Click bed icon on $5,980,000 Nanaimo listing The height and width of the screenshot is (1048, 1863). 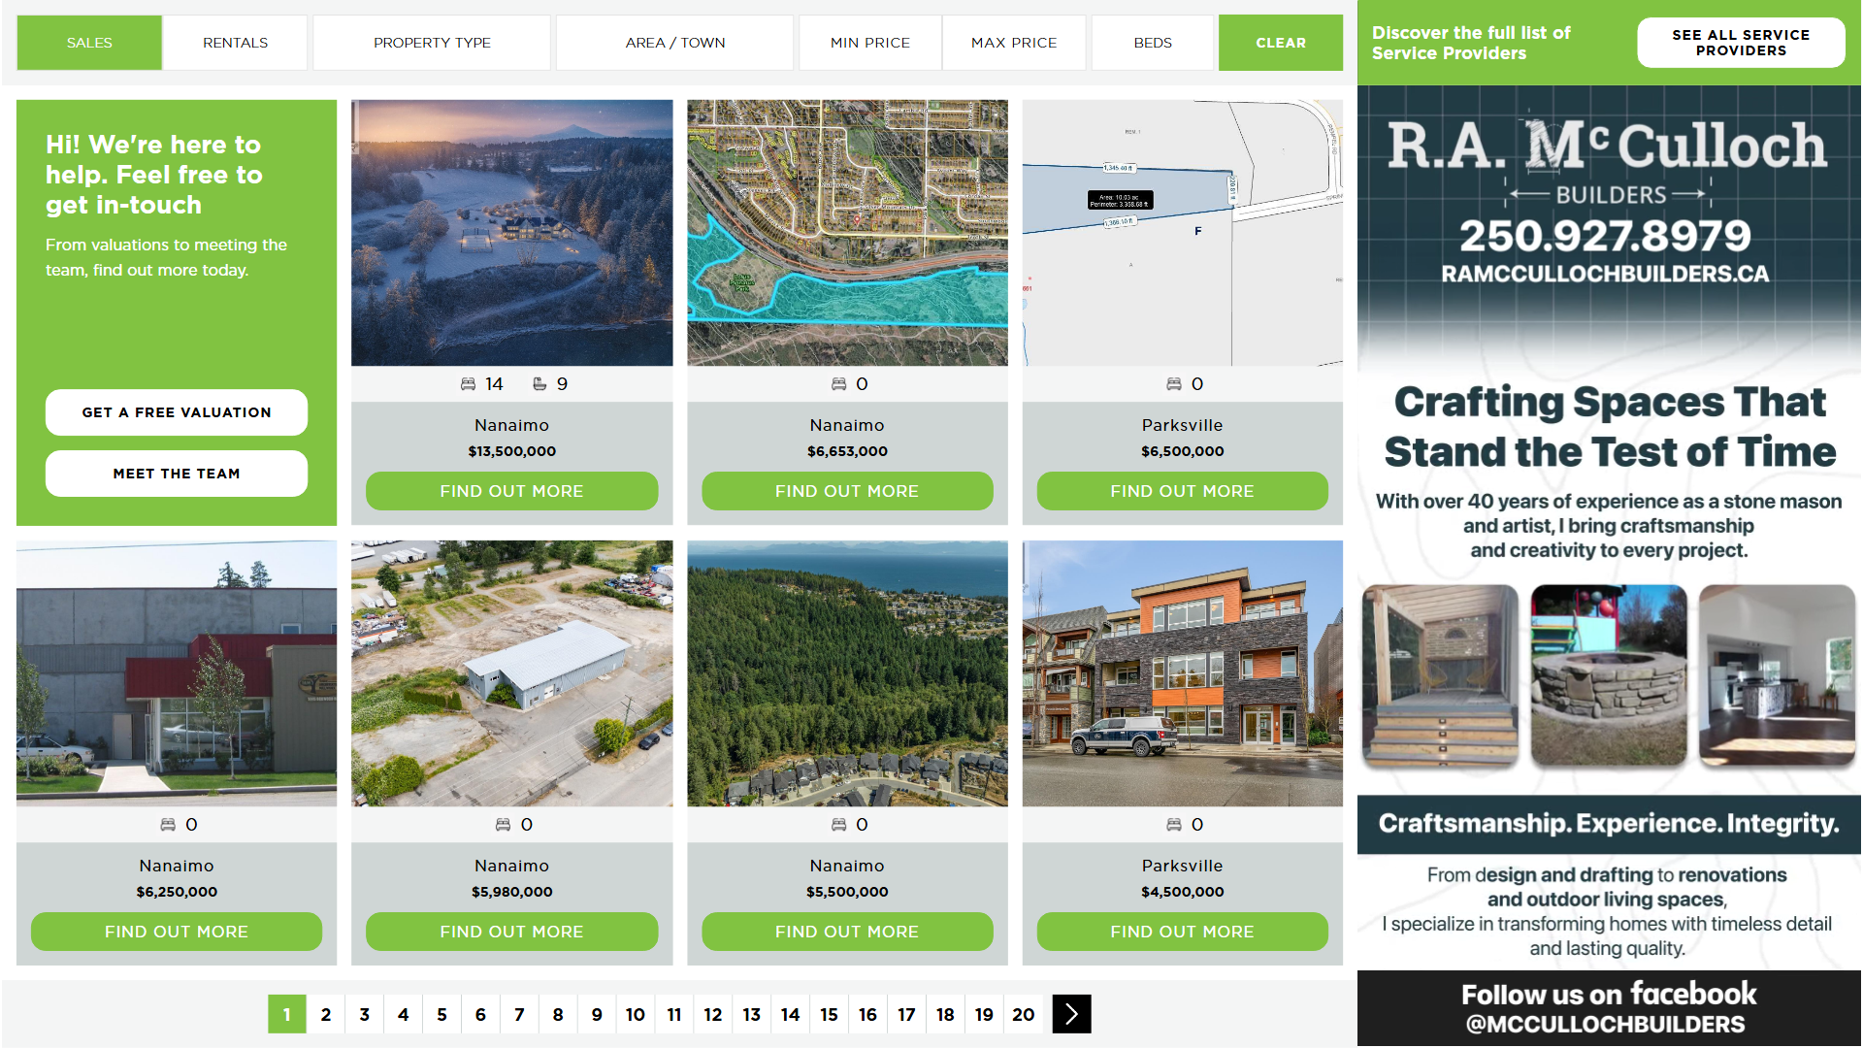[x=503, y=825]
